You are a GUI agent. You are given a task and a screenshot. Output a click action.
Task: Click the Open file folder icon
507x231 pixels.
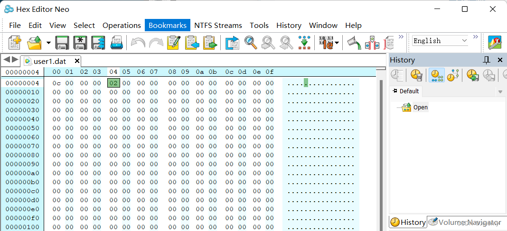coord(34,42)
